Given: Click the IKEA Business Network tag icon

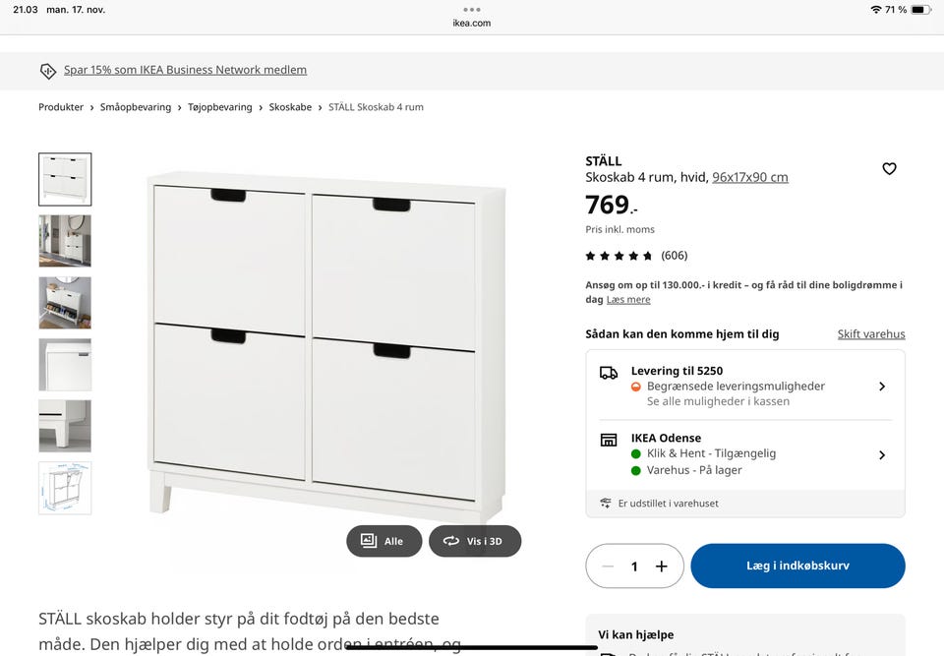Looking at the screenshot, I should click(48, 71).
